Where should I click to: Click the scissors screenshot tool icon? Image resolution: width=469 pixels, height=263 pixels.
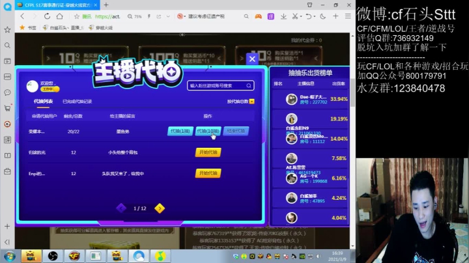point(295,16)
